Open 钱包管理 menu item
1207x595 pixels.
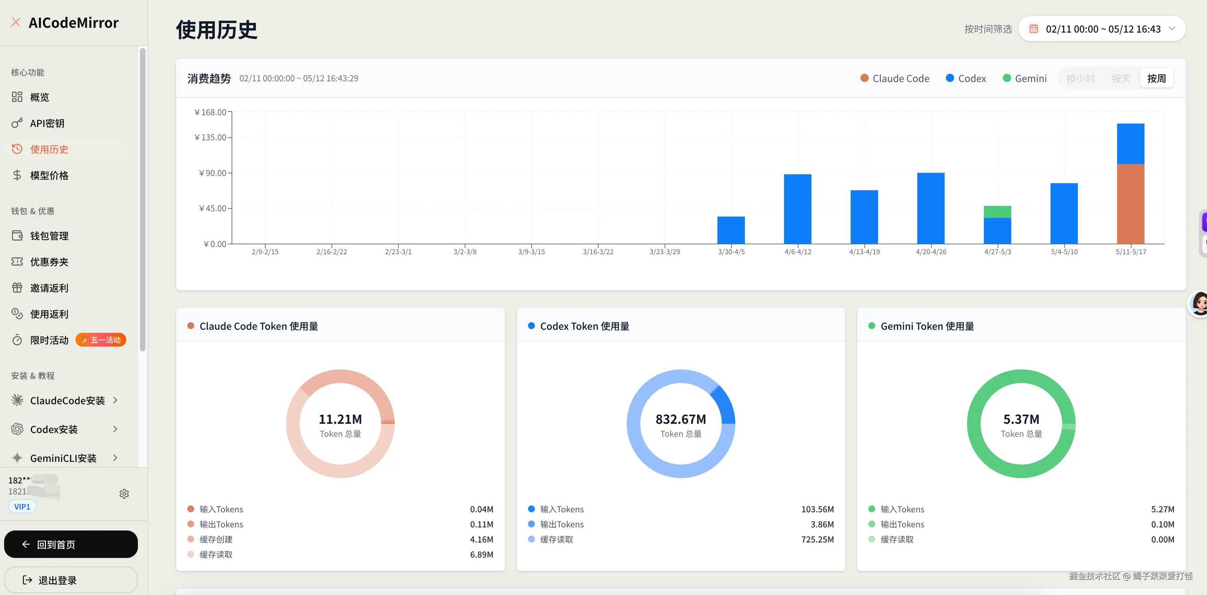(x=69, y=236)
